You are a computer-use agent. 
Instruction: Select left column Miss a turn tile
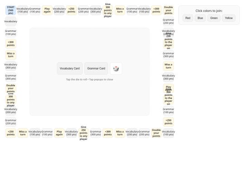click(x=10, y=55)
